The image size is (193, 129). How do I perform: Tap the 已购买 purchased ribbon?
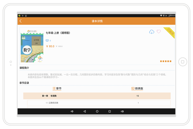click(x=169, y=32)
